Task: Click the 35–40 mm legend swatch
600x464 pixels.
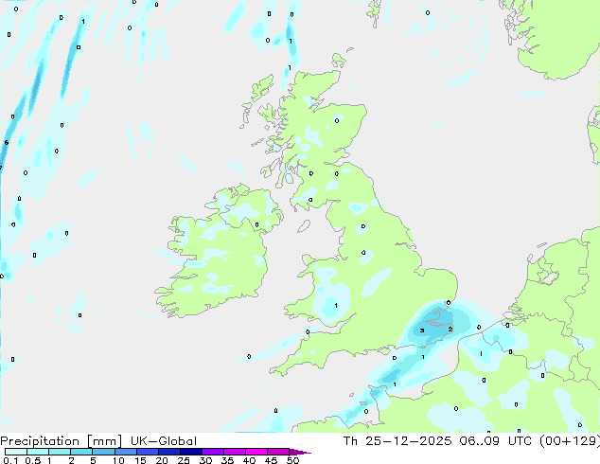Action: [x=235, y=452]
